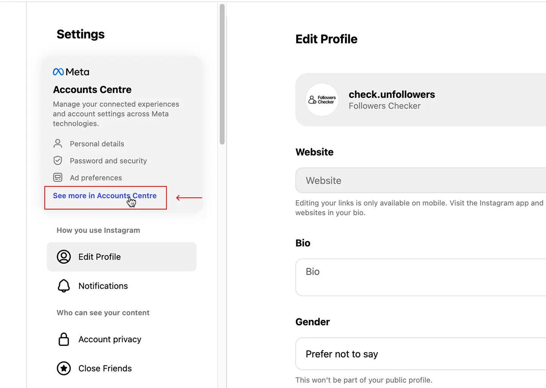
Task: Open Personal details link
Action: pyautogui.click(x=97, y=144)
